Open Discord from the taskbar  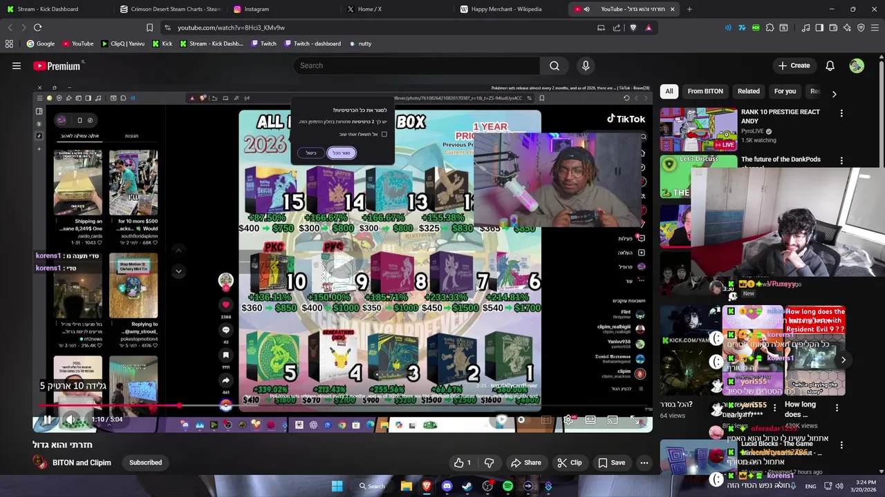(x=447, y=486)
